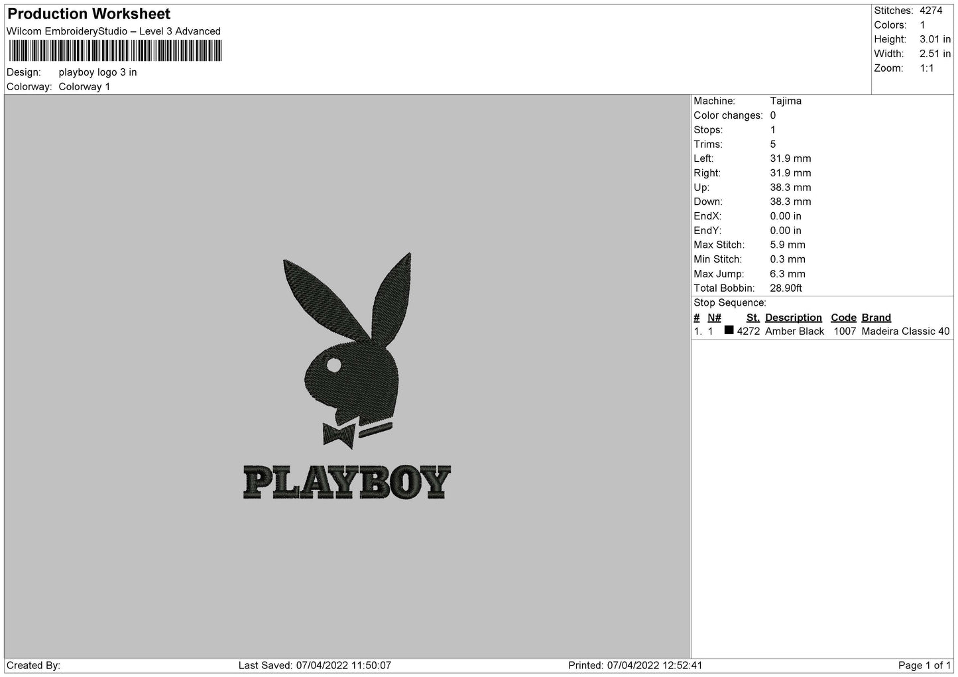
Task: Click the Brand column header
Action: (876, 318)
